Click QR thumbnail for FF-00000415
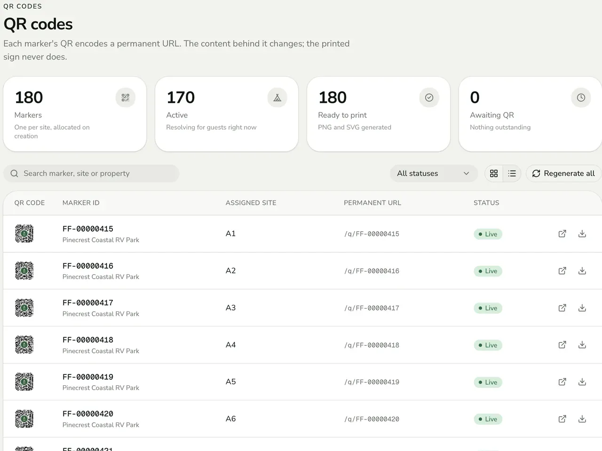This screenshot has height=451, width=602. (24, 233)
